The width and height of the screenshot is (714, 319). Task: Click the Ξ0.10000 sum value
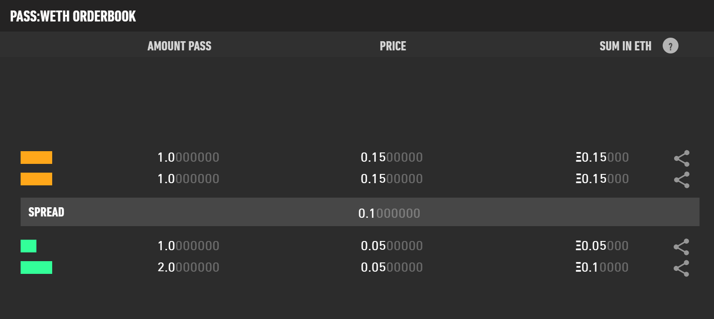click(x=602, y=267)
